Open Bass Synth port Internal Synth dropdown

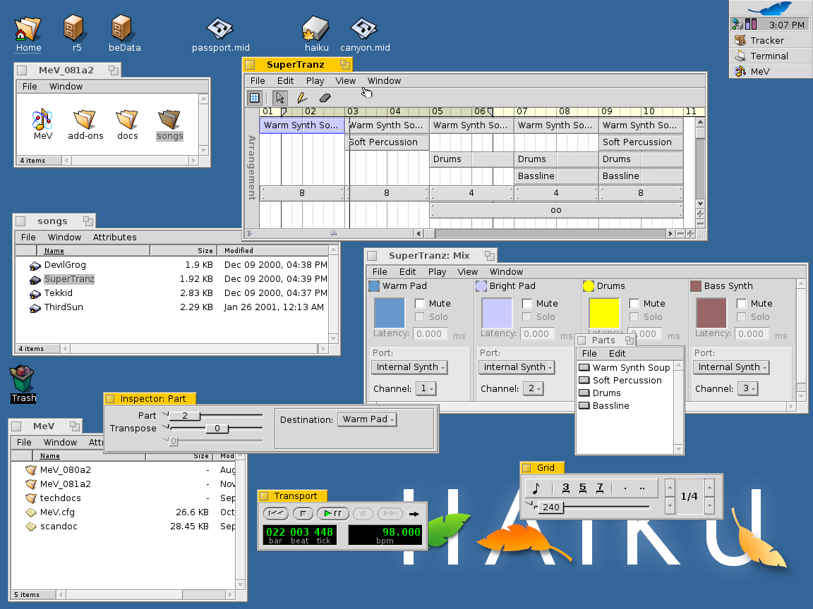(x=732, y=367)
